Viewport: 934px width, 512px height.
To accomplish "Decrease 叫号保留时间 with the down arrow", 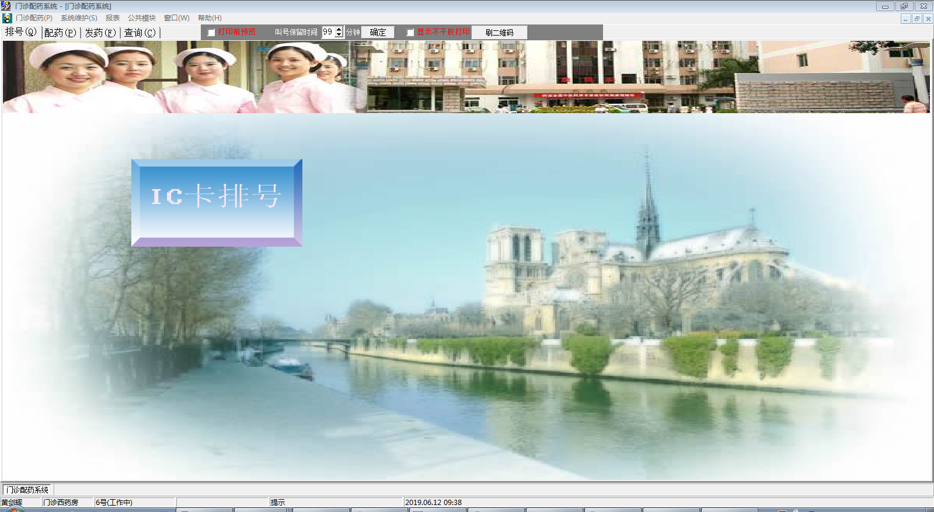I will (x=339, y=35).
